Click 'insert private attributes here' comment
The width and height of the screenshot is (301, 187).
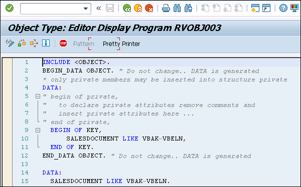[126, 113]
